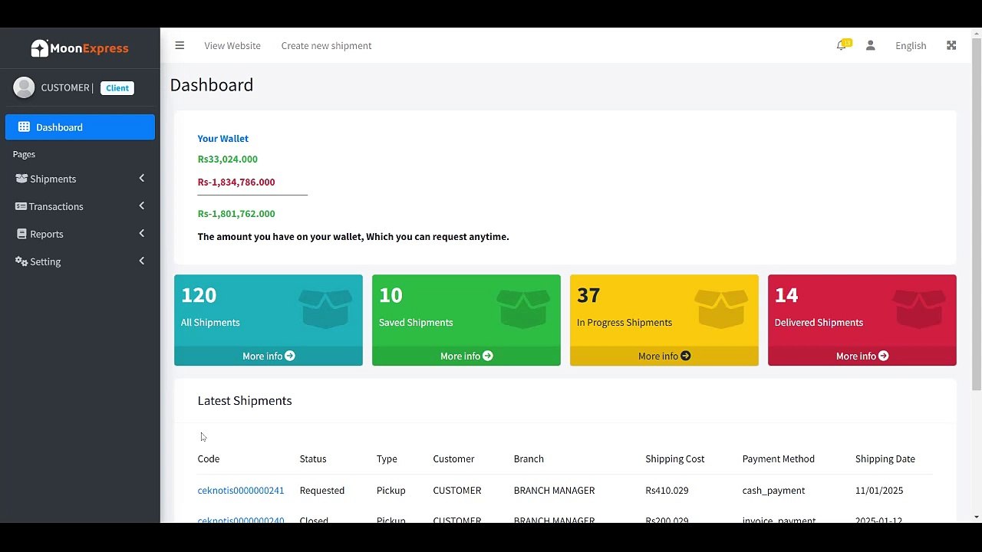982x552 pixels.
Task: Click More info on Saved Shipments
Action: (466, 356)
